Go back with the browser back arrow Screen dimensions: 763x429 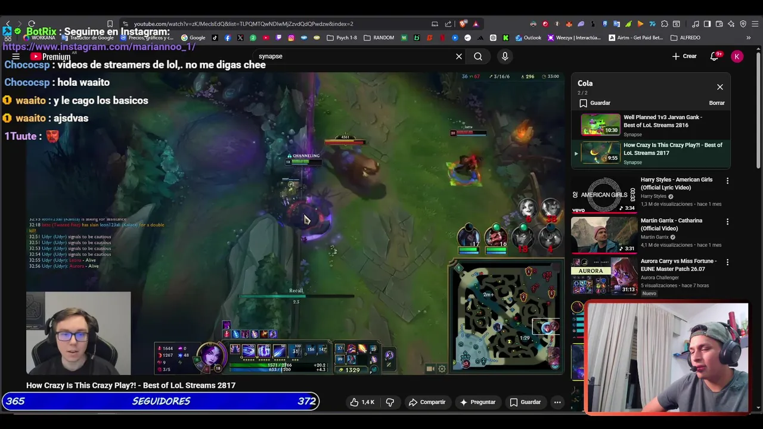coord(8,24)
